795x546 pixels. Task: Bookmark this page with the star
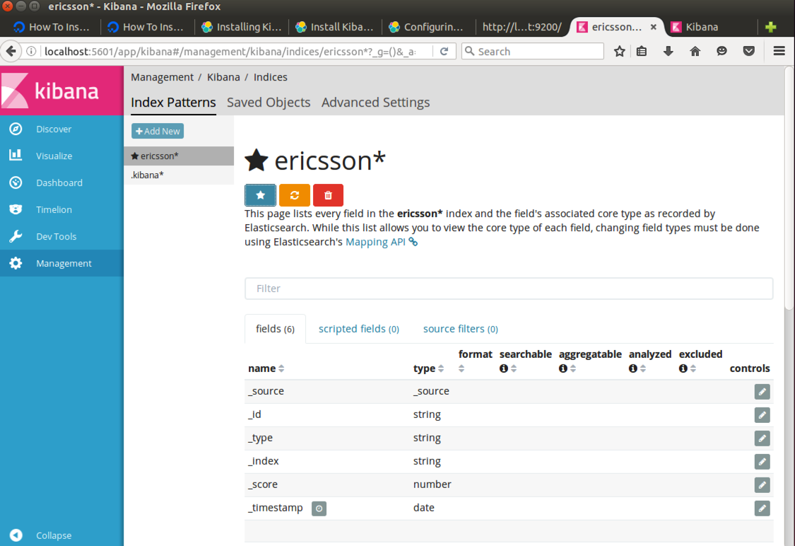[x=619, y=51]
